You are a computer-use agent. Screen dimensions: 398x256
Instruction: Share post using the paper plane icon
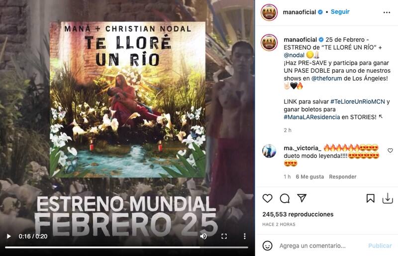(302, 198)
